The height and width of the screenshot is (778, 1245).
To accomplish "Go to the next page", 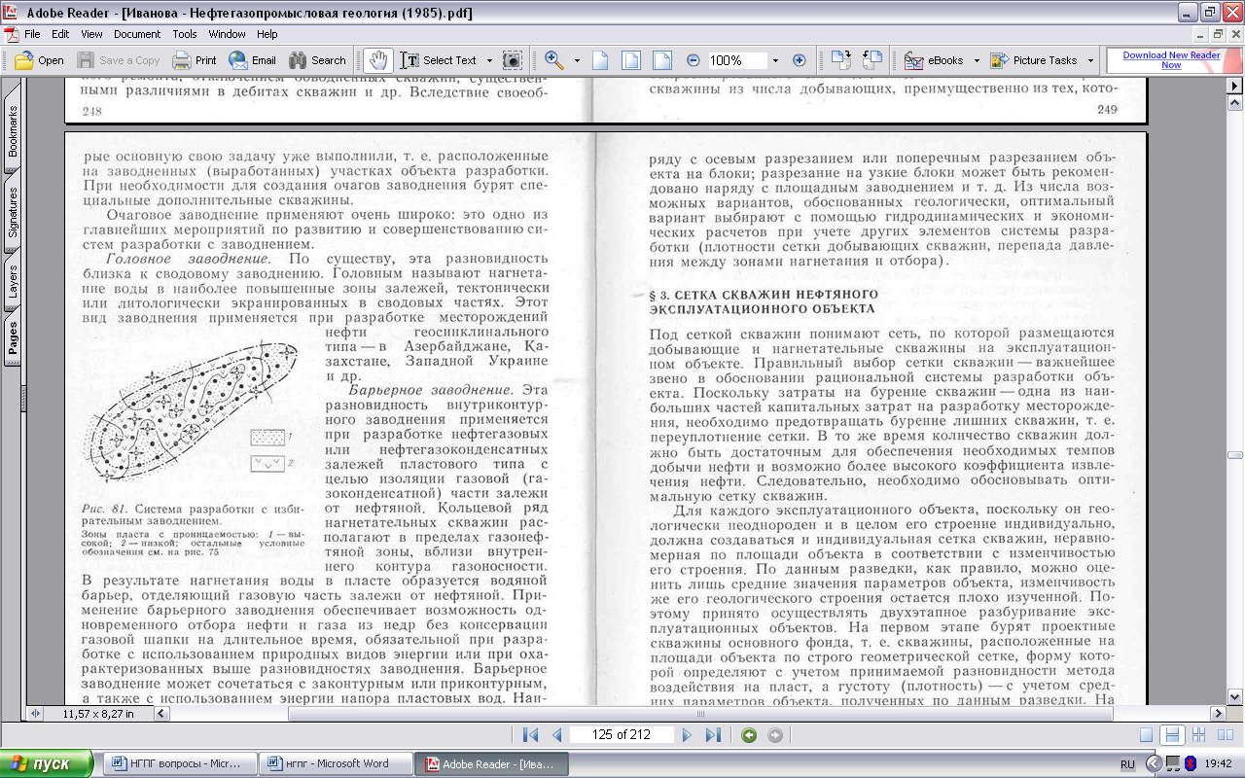I will coord(687,735).
